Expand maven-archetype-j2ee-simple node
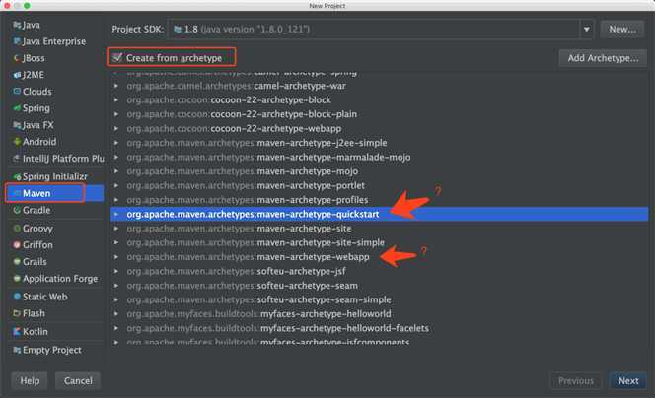 pos(116,143)
